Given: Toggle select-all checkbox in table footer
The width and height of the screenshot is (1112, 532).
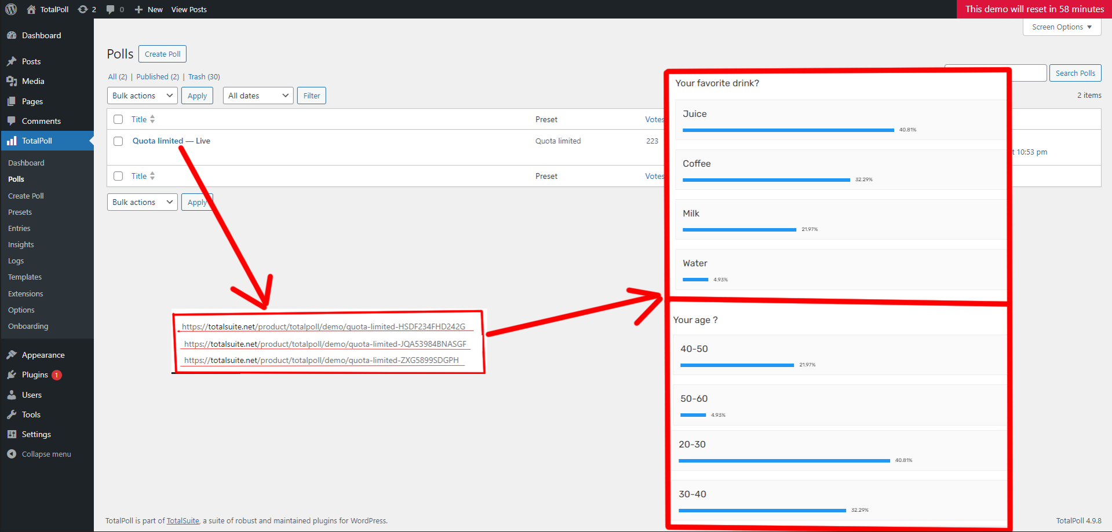Looking at the screenshot, I should point(118,176).
